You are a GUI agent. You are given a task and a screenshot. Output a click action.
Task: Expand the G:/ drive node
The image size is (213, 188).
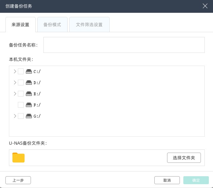(15, 116)
